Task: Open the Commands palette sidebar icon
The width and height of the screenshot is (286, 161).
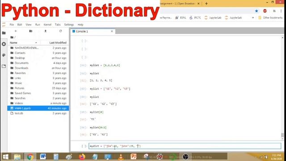Action: (4, 55)
